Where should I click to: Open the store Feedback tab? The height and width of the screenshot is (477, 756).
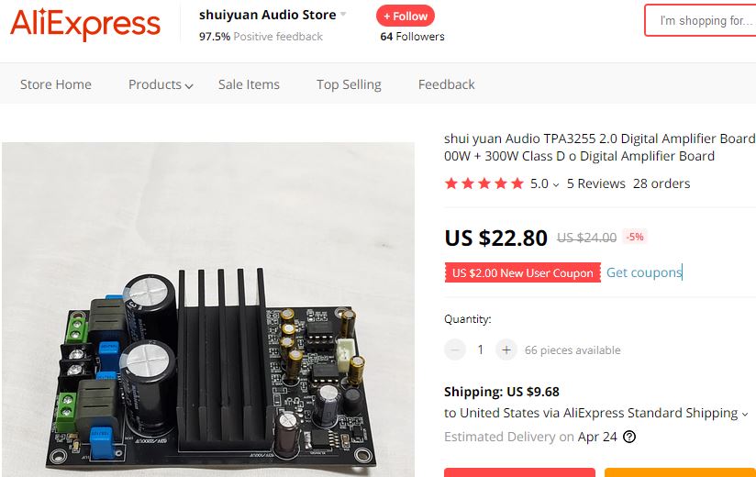(447, 84)
